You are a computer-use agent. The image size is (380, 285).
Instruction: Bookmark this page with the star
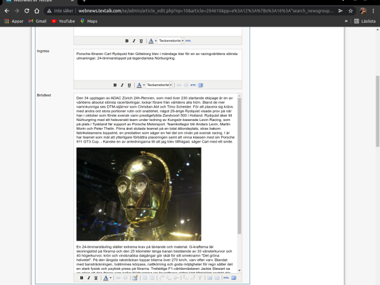click(x=350, y=11)
